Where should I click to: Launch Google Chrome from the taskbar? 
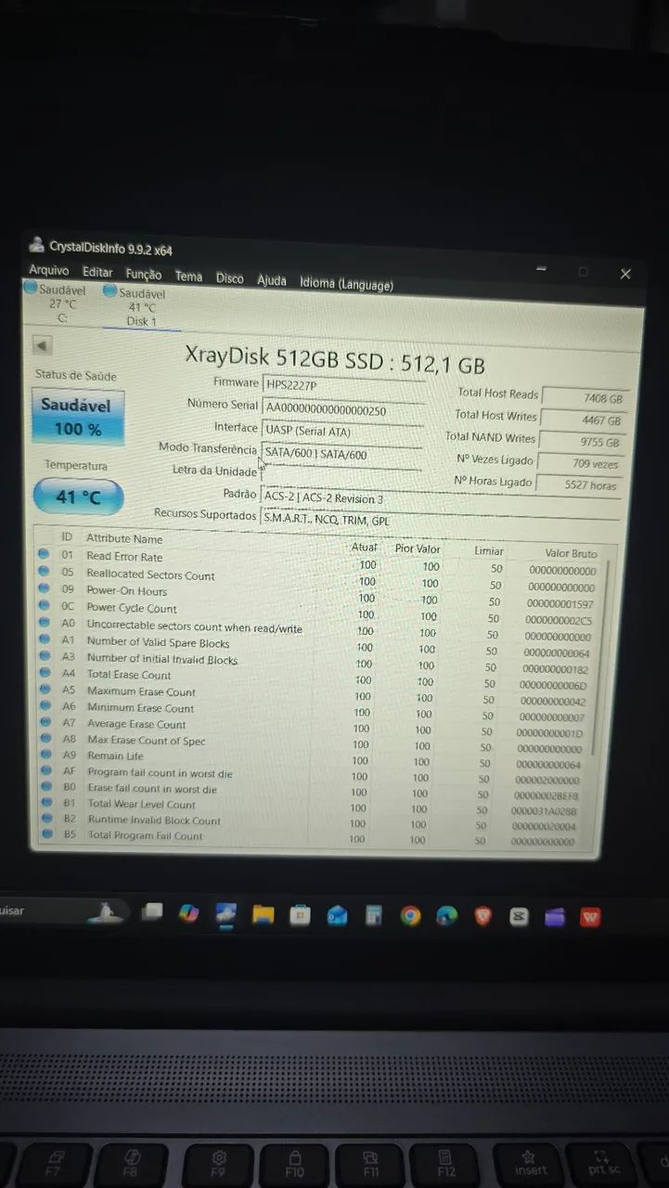[410, 917]
